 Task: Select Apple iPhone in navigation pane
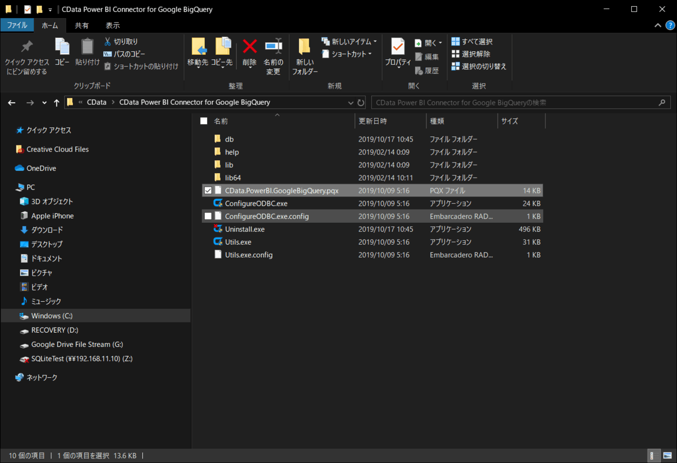point(52,216)
